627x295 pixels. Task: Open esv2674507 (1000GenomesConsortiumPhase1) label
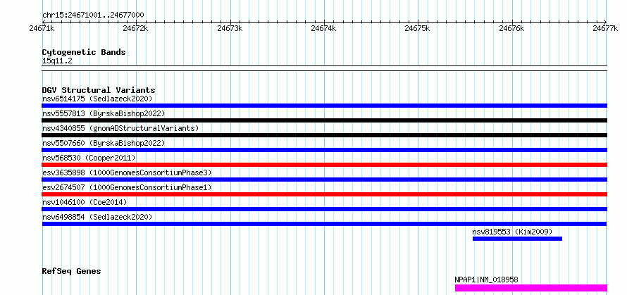127,187
